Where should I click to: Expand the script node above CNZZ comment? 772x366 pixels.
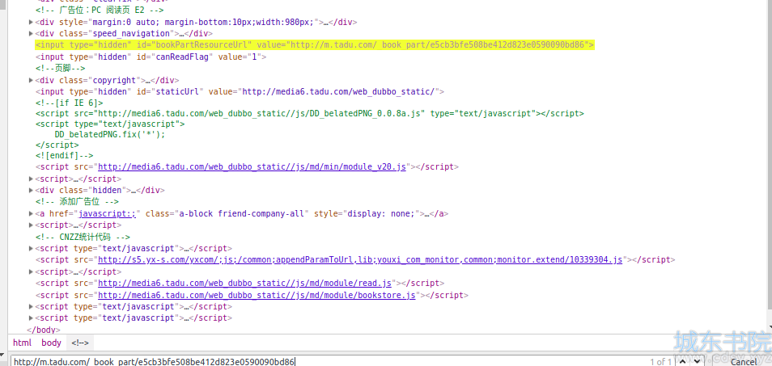[x=31, y=225]
